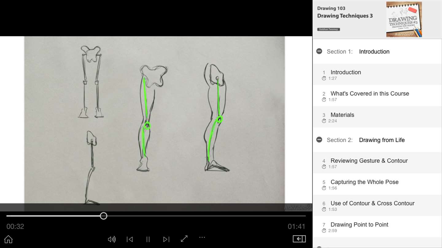
Task: Play Drawing Point to Point lesson
Action: [377, 227]
